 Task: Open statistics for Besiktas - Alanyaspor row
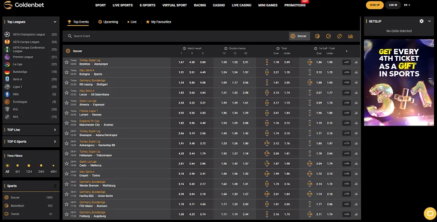tap(356, 62)
